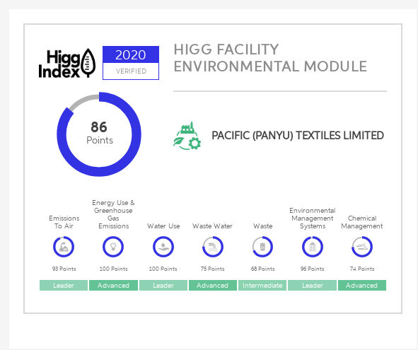Click the Higg Facility Environmental Module heading
Image resolution: width=418 pixels, height=350 pixels.
coord(270,58)
